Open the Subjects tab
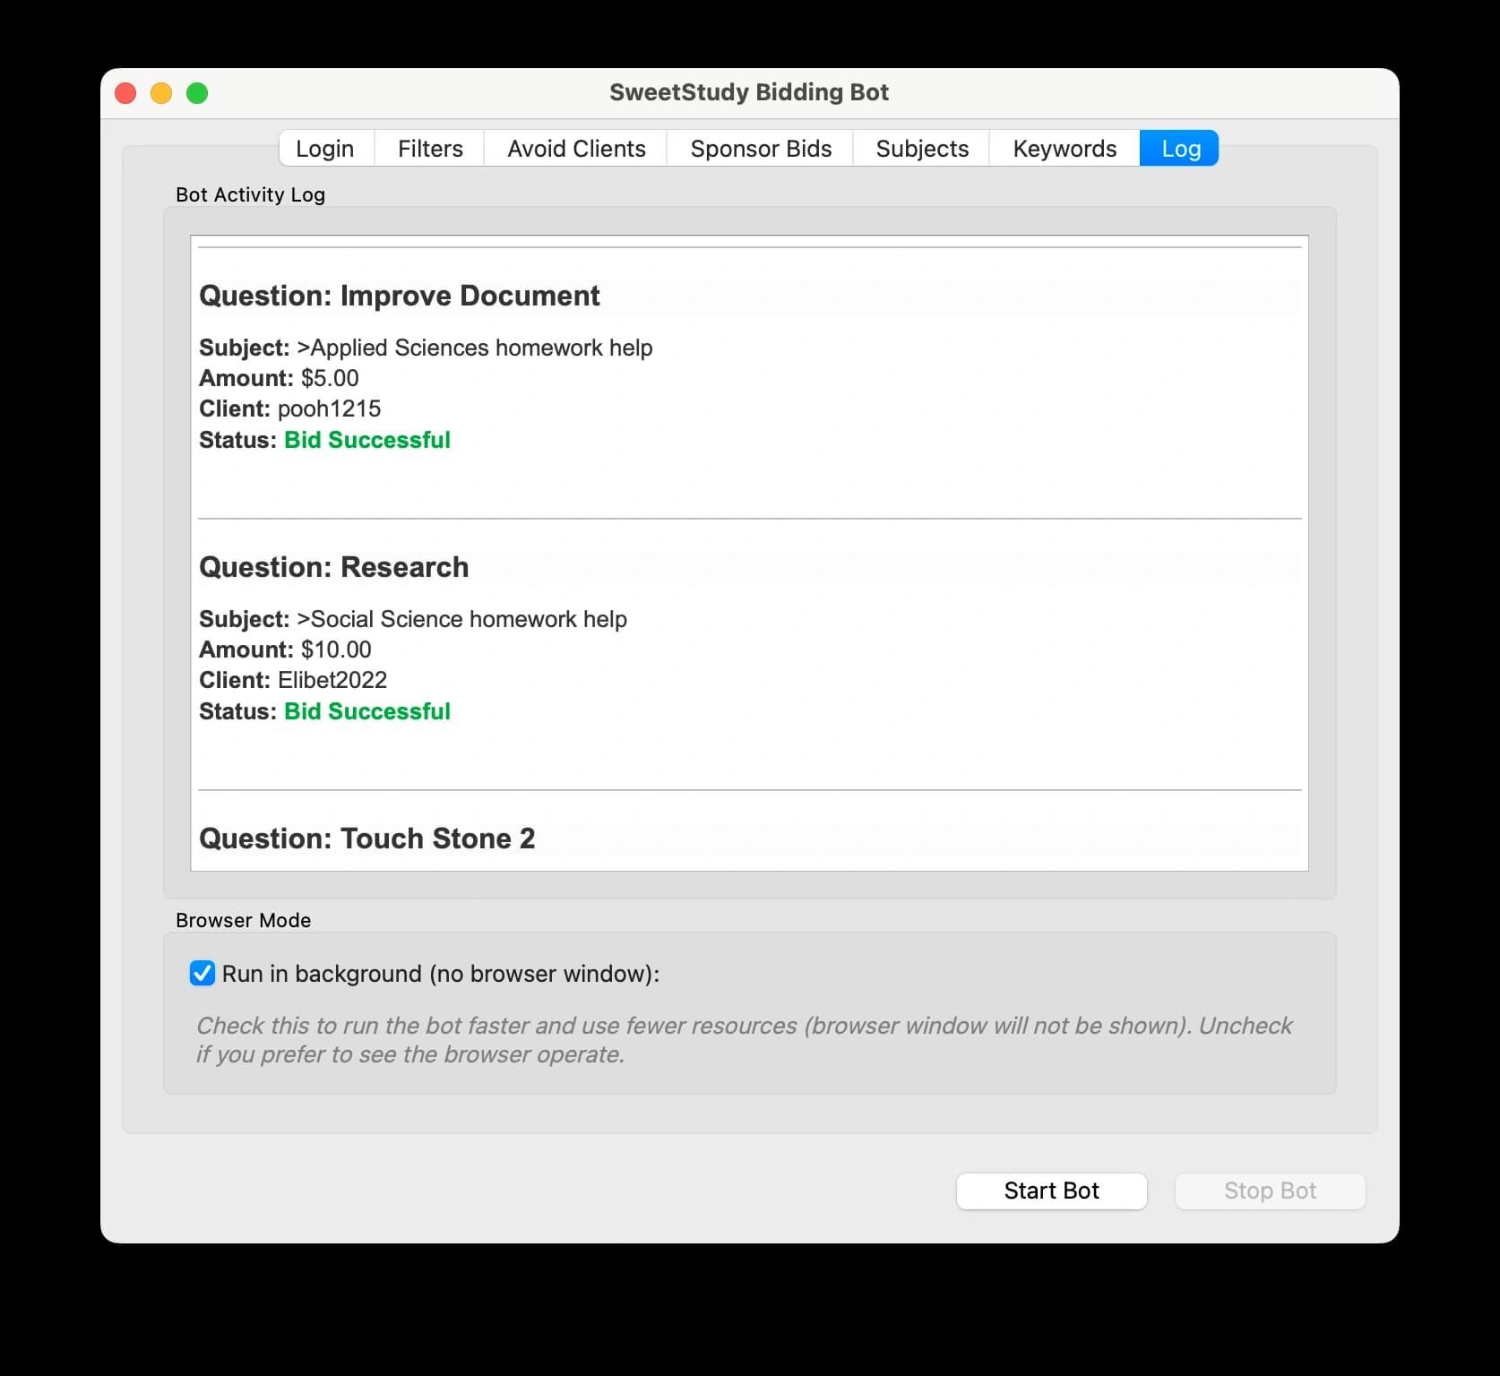The height and width of the screenshot is (1376, 1500). coord(922,149)
